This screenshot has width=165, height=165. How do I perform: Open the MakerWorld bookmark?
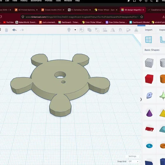click(26, 22)
